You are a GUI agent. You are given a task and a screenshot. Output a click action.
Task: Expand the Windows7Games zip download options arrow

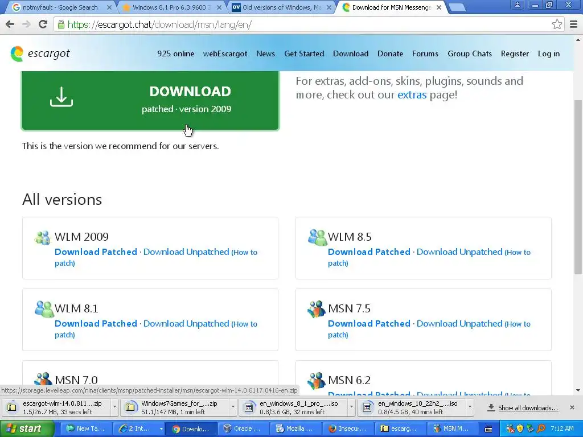233,407
